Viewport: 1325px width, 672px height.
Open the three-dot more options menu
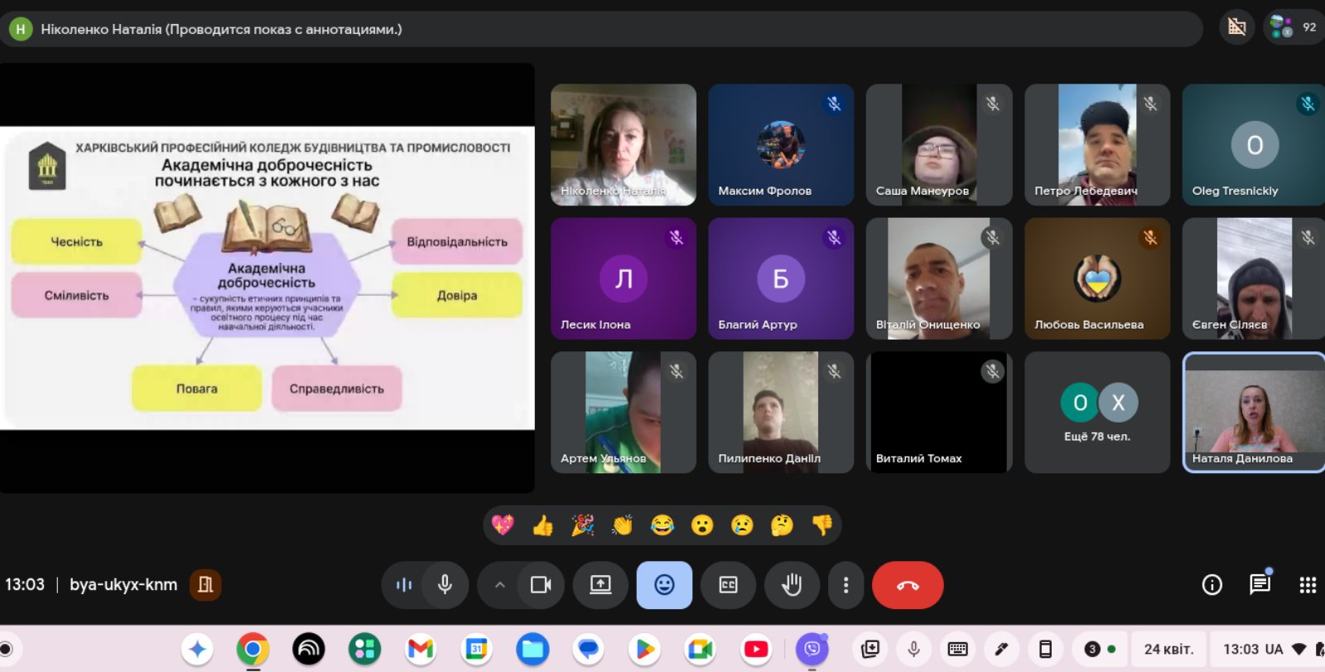coord(846,585)
